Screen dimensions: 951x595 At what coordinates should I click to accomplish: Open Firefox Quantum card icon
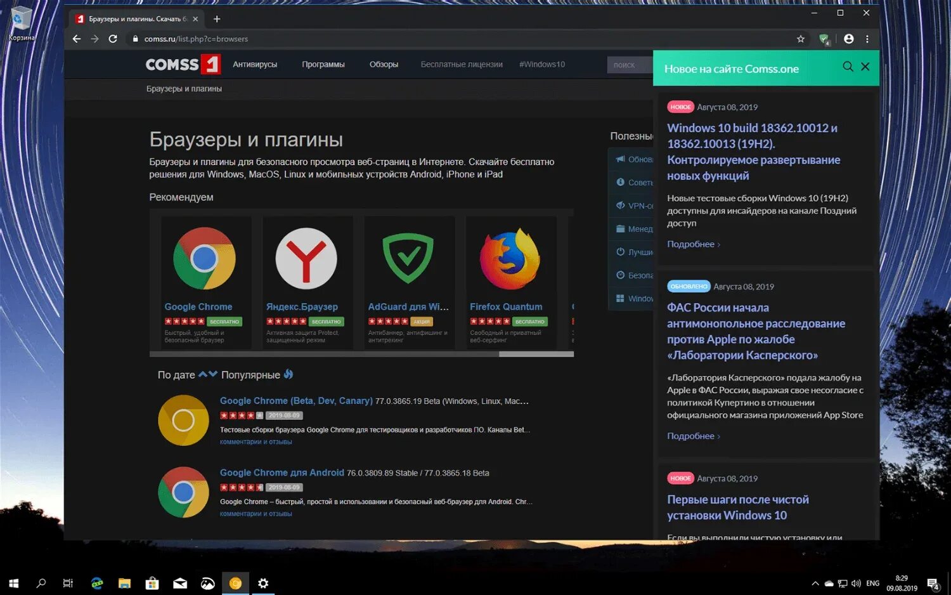tap(510, 259)
